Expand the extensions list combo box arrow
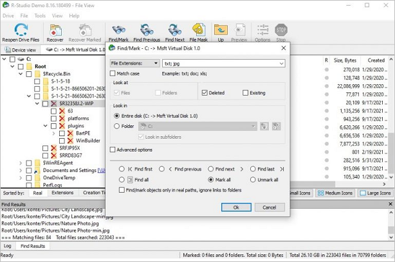This screenshot has width=395, height=262. pos(281,64)
